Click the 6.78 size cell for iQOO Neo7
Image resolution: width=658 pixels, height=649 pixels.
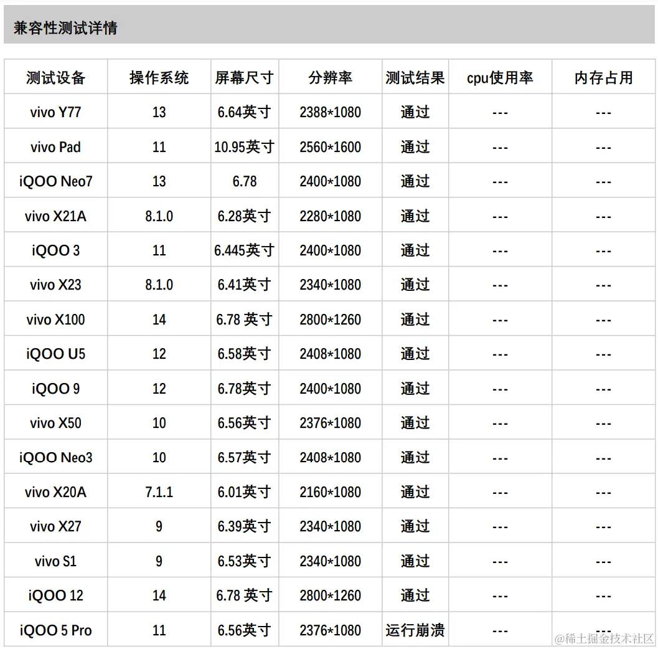(x=245, y=181)
